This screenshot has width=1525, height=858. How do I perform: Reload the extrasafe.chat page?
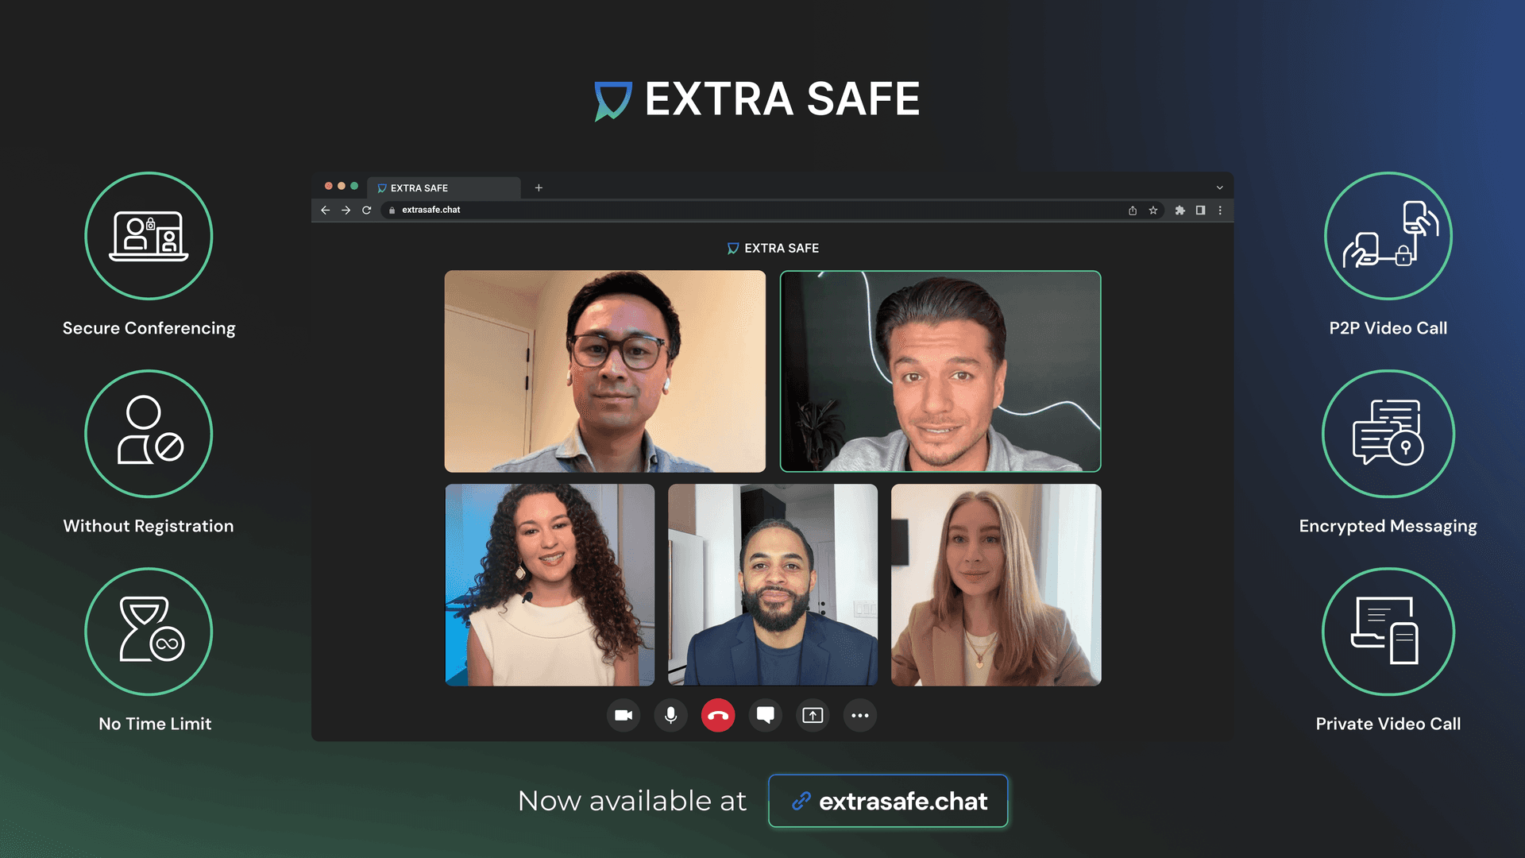[x=366, y=210]
